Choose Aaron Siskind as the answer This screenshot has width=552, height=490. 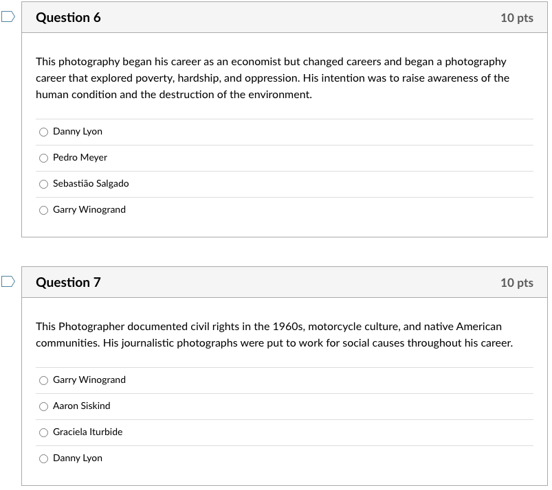43,406
